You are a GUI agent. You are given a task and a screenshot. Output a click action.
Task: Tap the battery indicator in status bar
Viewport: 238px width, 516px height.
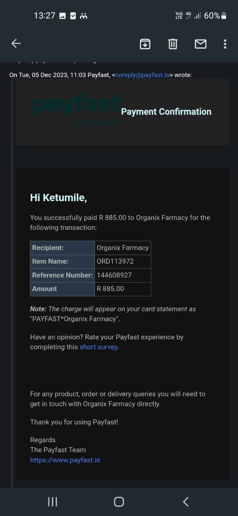click(224, 16)
